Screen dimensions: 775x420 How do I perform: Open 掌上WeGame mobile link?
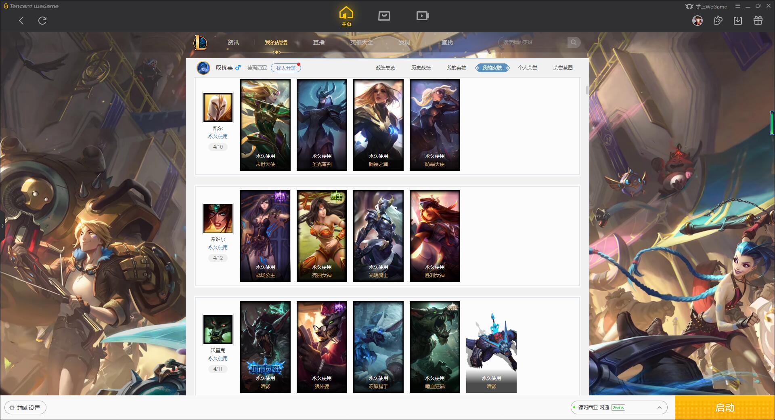pyautogui.click(x=706, y=6)
